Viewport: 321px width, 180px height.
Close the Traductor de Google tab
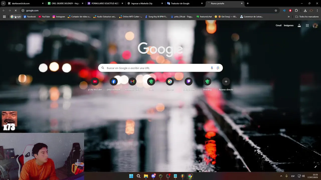click(202, 3)
